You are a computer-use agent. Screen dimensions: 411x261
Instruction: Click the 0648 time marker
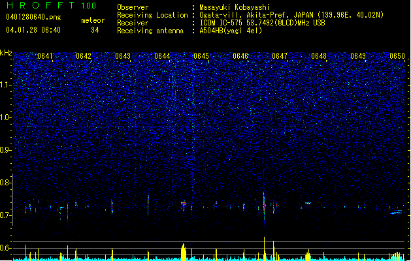[x=319, y=56]
